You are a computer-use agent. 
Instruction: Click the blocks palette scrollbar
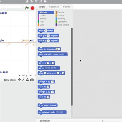(72, 67)
